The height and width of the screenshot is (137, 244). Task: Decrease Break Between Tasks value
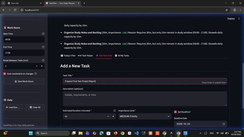pos(37,66)
